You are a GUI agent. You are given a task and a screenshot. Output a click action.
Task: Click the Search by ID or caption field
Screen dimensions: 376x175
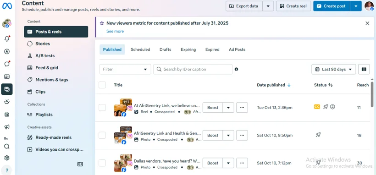click(193, 69)
